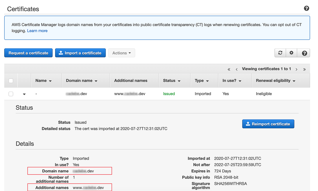Open the page header help icon
318x191 pixels.
click(306, 8)
